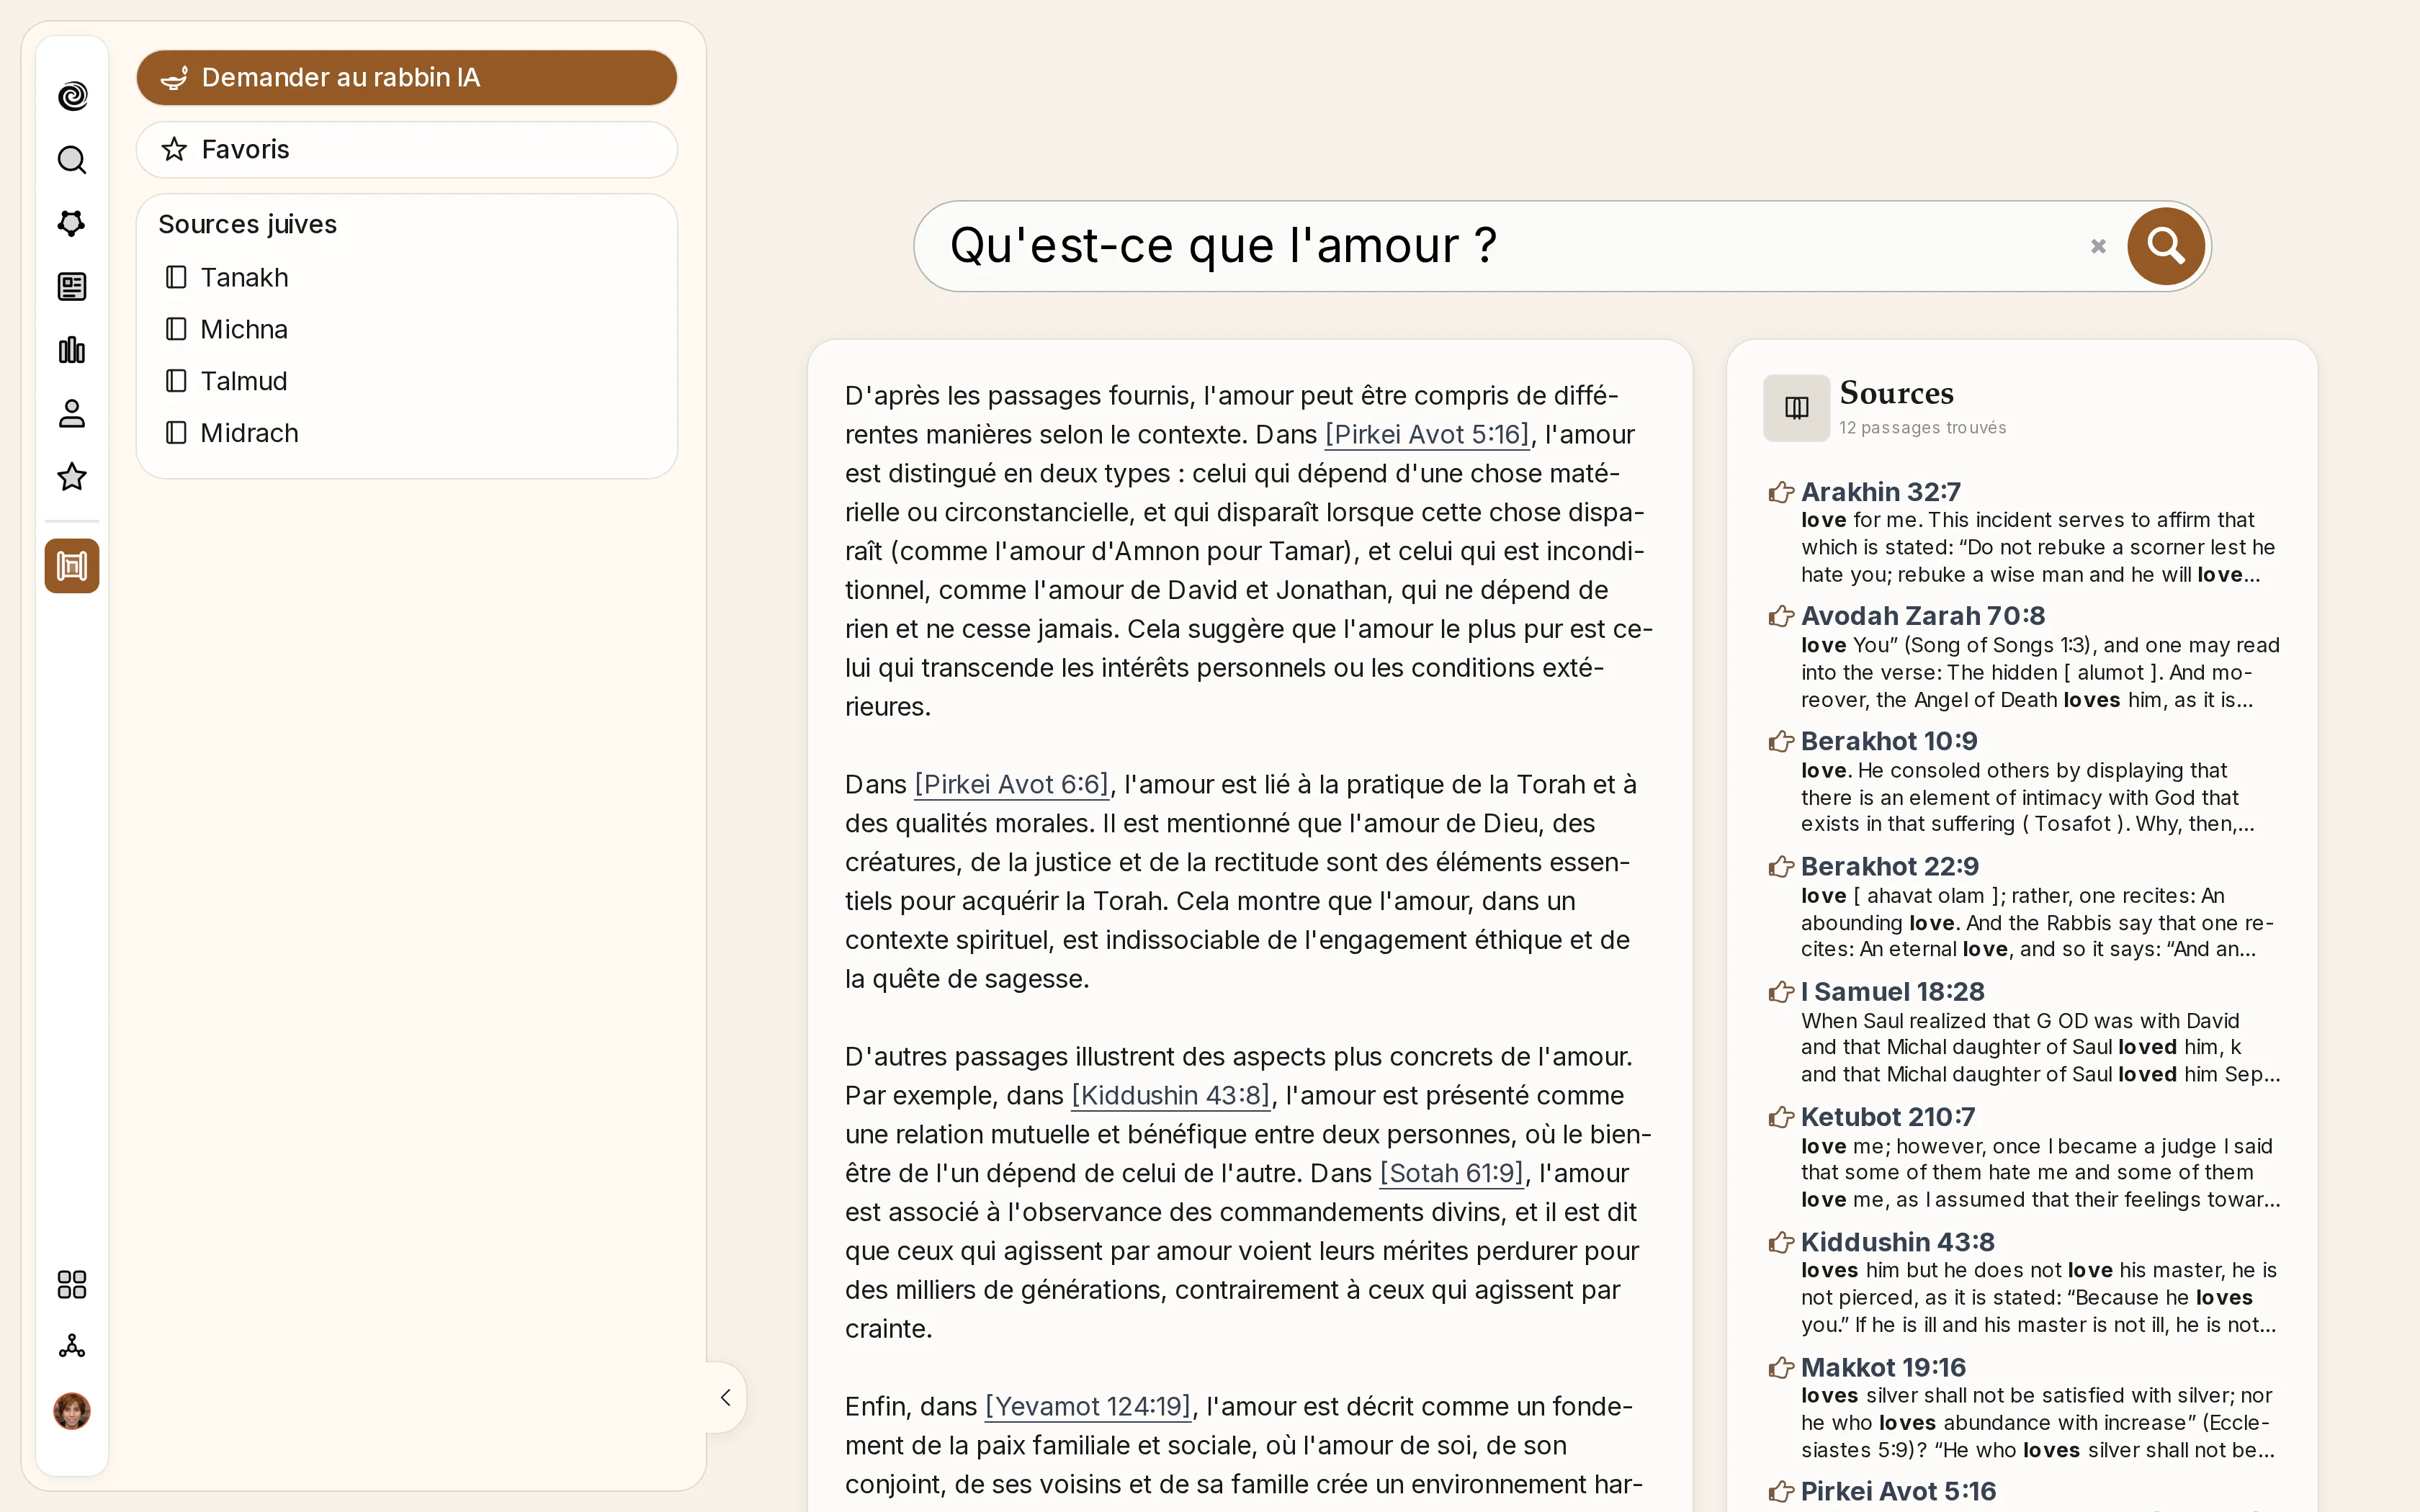Open source Arakhin 32:7
2420x1512 pixels.
tap(1881, 492)
